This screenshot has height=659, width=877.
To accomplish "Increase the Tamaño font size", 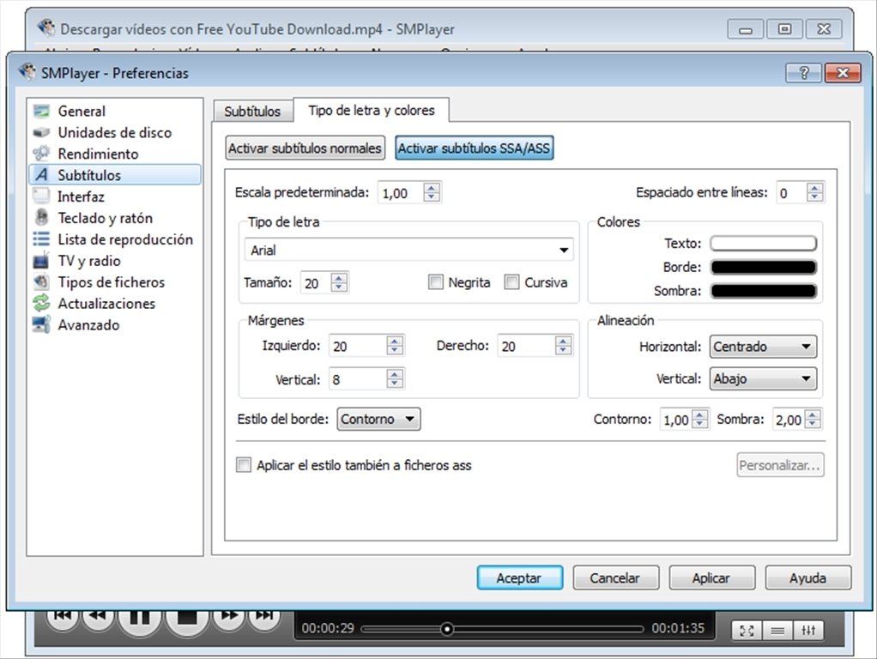I will point(338,277).
